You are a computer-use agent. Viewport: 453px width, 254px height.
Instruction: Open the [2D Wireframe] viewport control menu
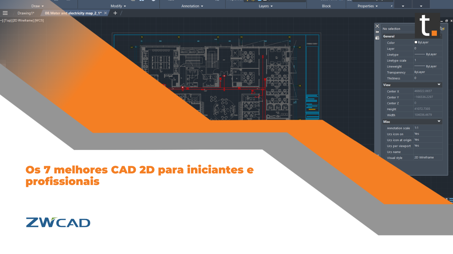point(23,20)
